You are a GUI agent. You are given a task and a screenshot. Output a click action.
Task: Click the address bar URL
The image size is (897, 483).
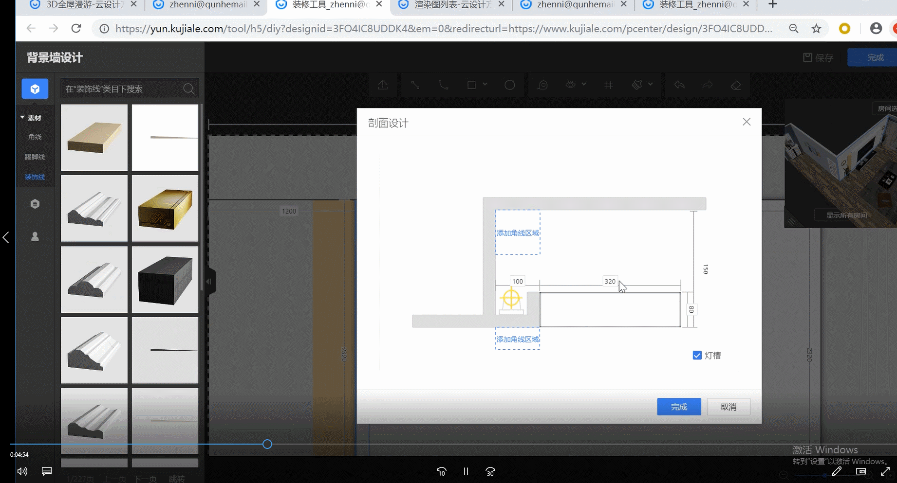pos(443,29)
